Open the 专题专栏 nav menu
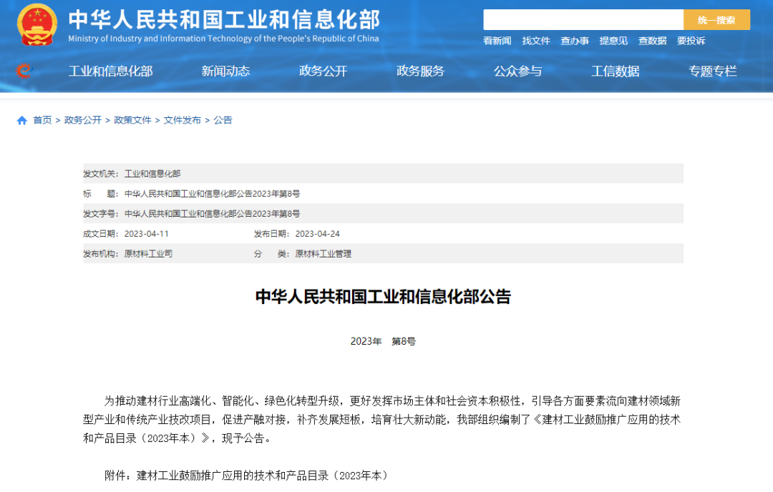This screenshot has height=492, width=773. (x=713, y=72)
